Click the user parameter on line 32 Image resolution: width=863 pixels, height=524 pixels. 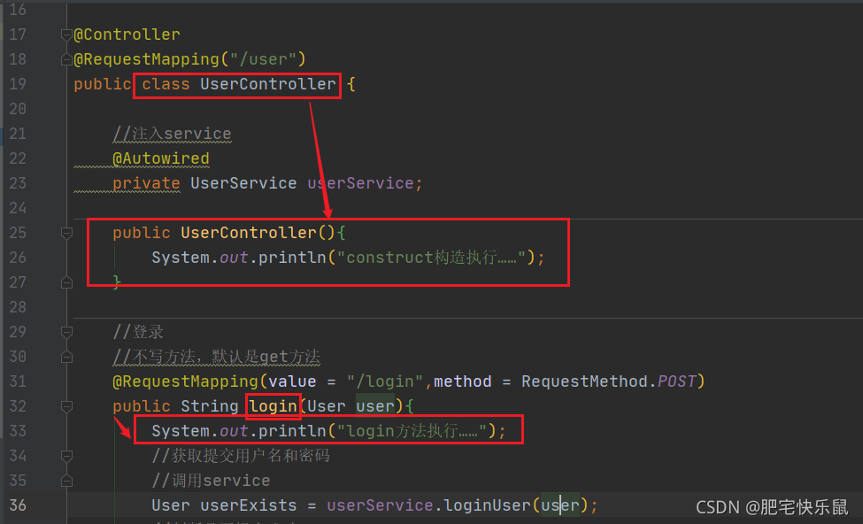click(x=375, y=406)
